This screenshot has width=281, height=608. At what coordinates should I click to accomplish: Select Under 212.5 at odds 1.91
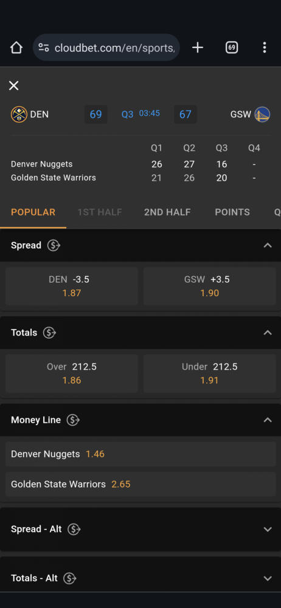(210, 373)
